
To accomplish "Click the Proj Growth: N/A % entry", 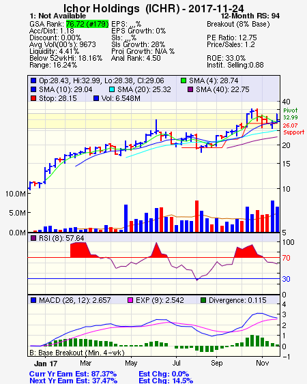I will click(x=143, y=51).
